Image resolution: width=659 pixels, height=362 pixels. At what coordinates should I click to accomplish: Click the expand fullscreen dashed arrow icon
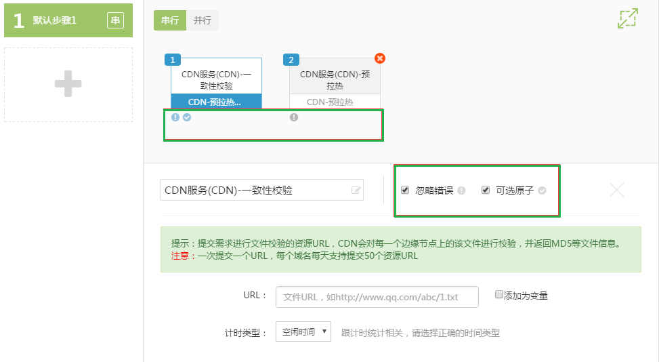[x=627, y=18]
